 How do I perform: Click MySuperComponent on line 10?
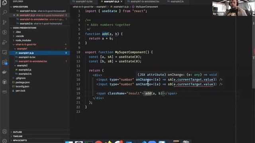[x=130, y=52]
